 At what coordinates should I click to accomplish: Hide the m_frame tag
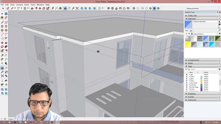(x=187, y=81)
